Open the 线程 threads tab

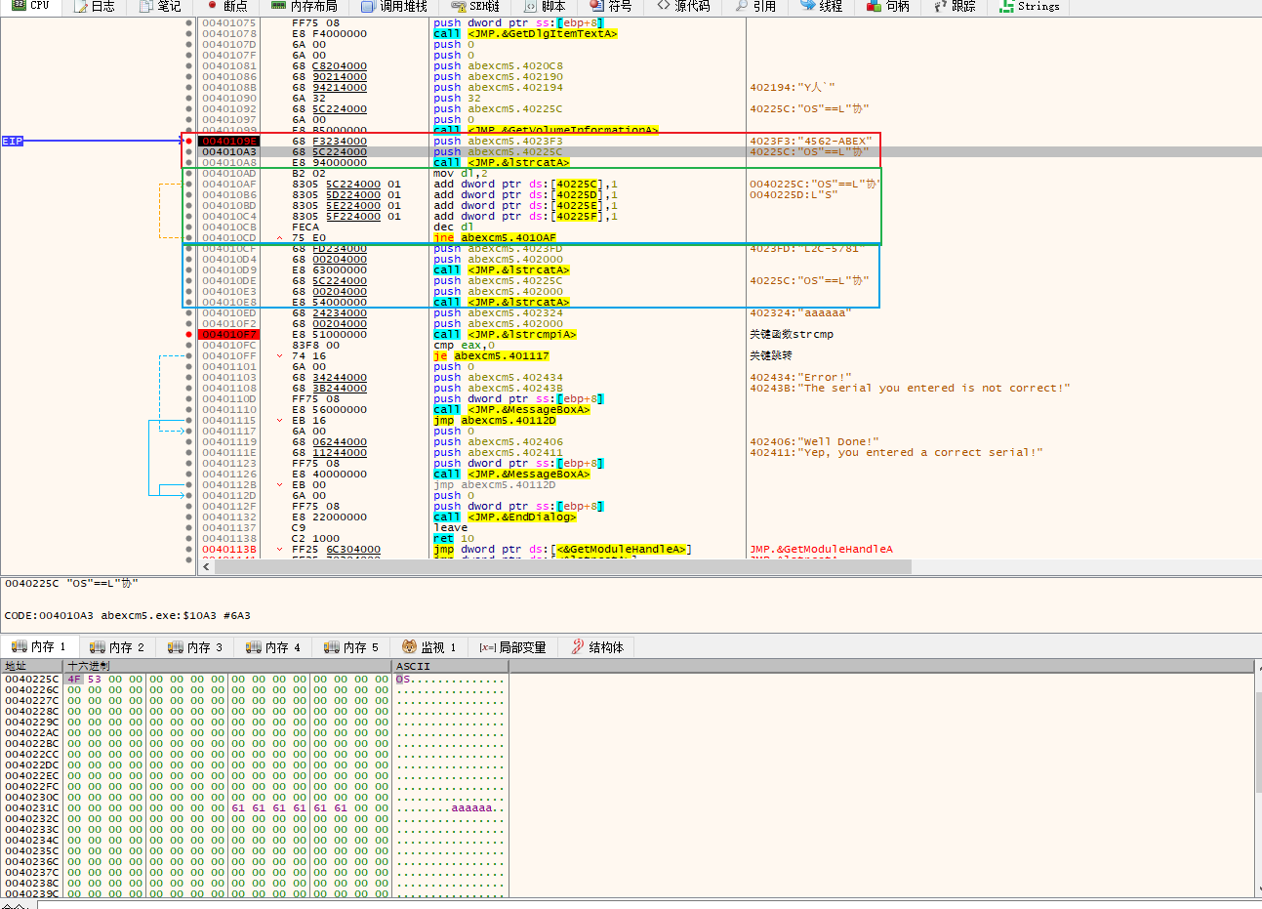(822, 6)
